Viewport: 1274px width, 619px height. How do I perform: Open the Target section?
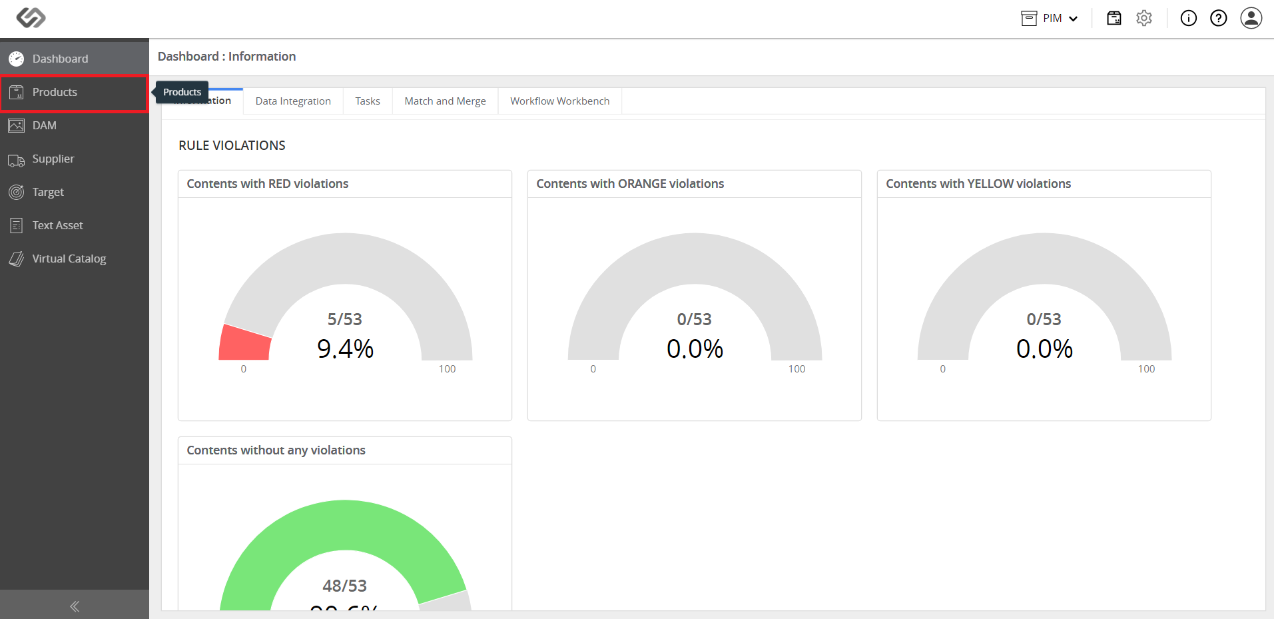click(74, 192)
